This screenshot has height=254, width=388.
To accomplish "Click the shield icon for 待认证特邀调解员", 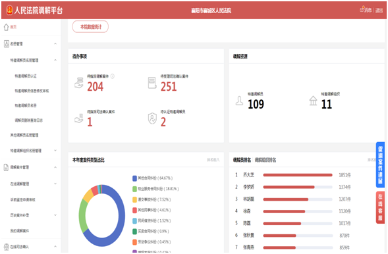I will tap(152, 118).
